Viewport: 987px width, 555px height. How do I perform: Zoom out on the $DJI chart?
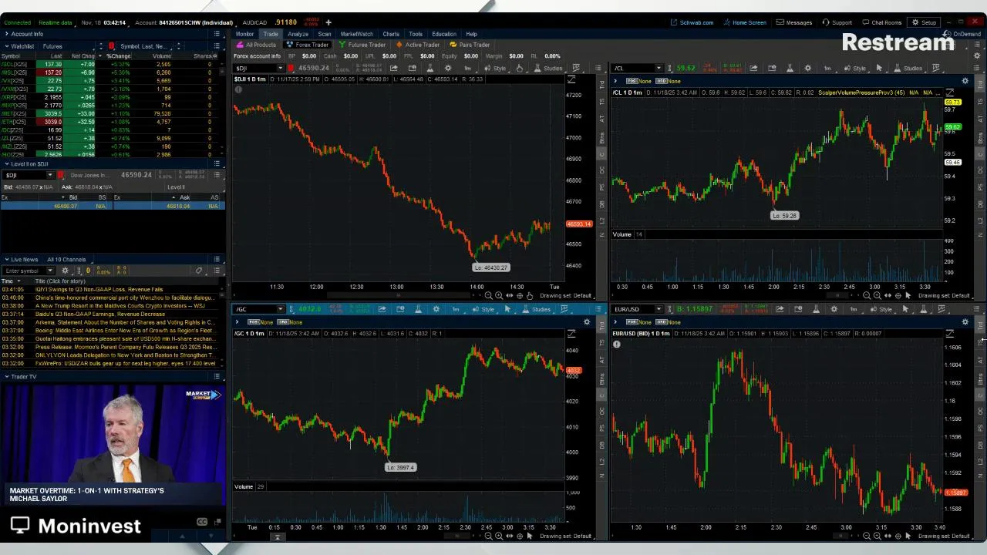point(488,295)
